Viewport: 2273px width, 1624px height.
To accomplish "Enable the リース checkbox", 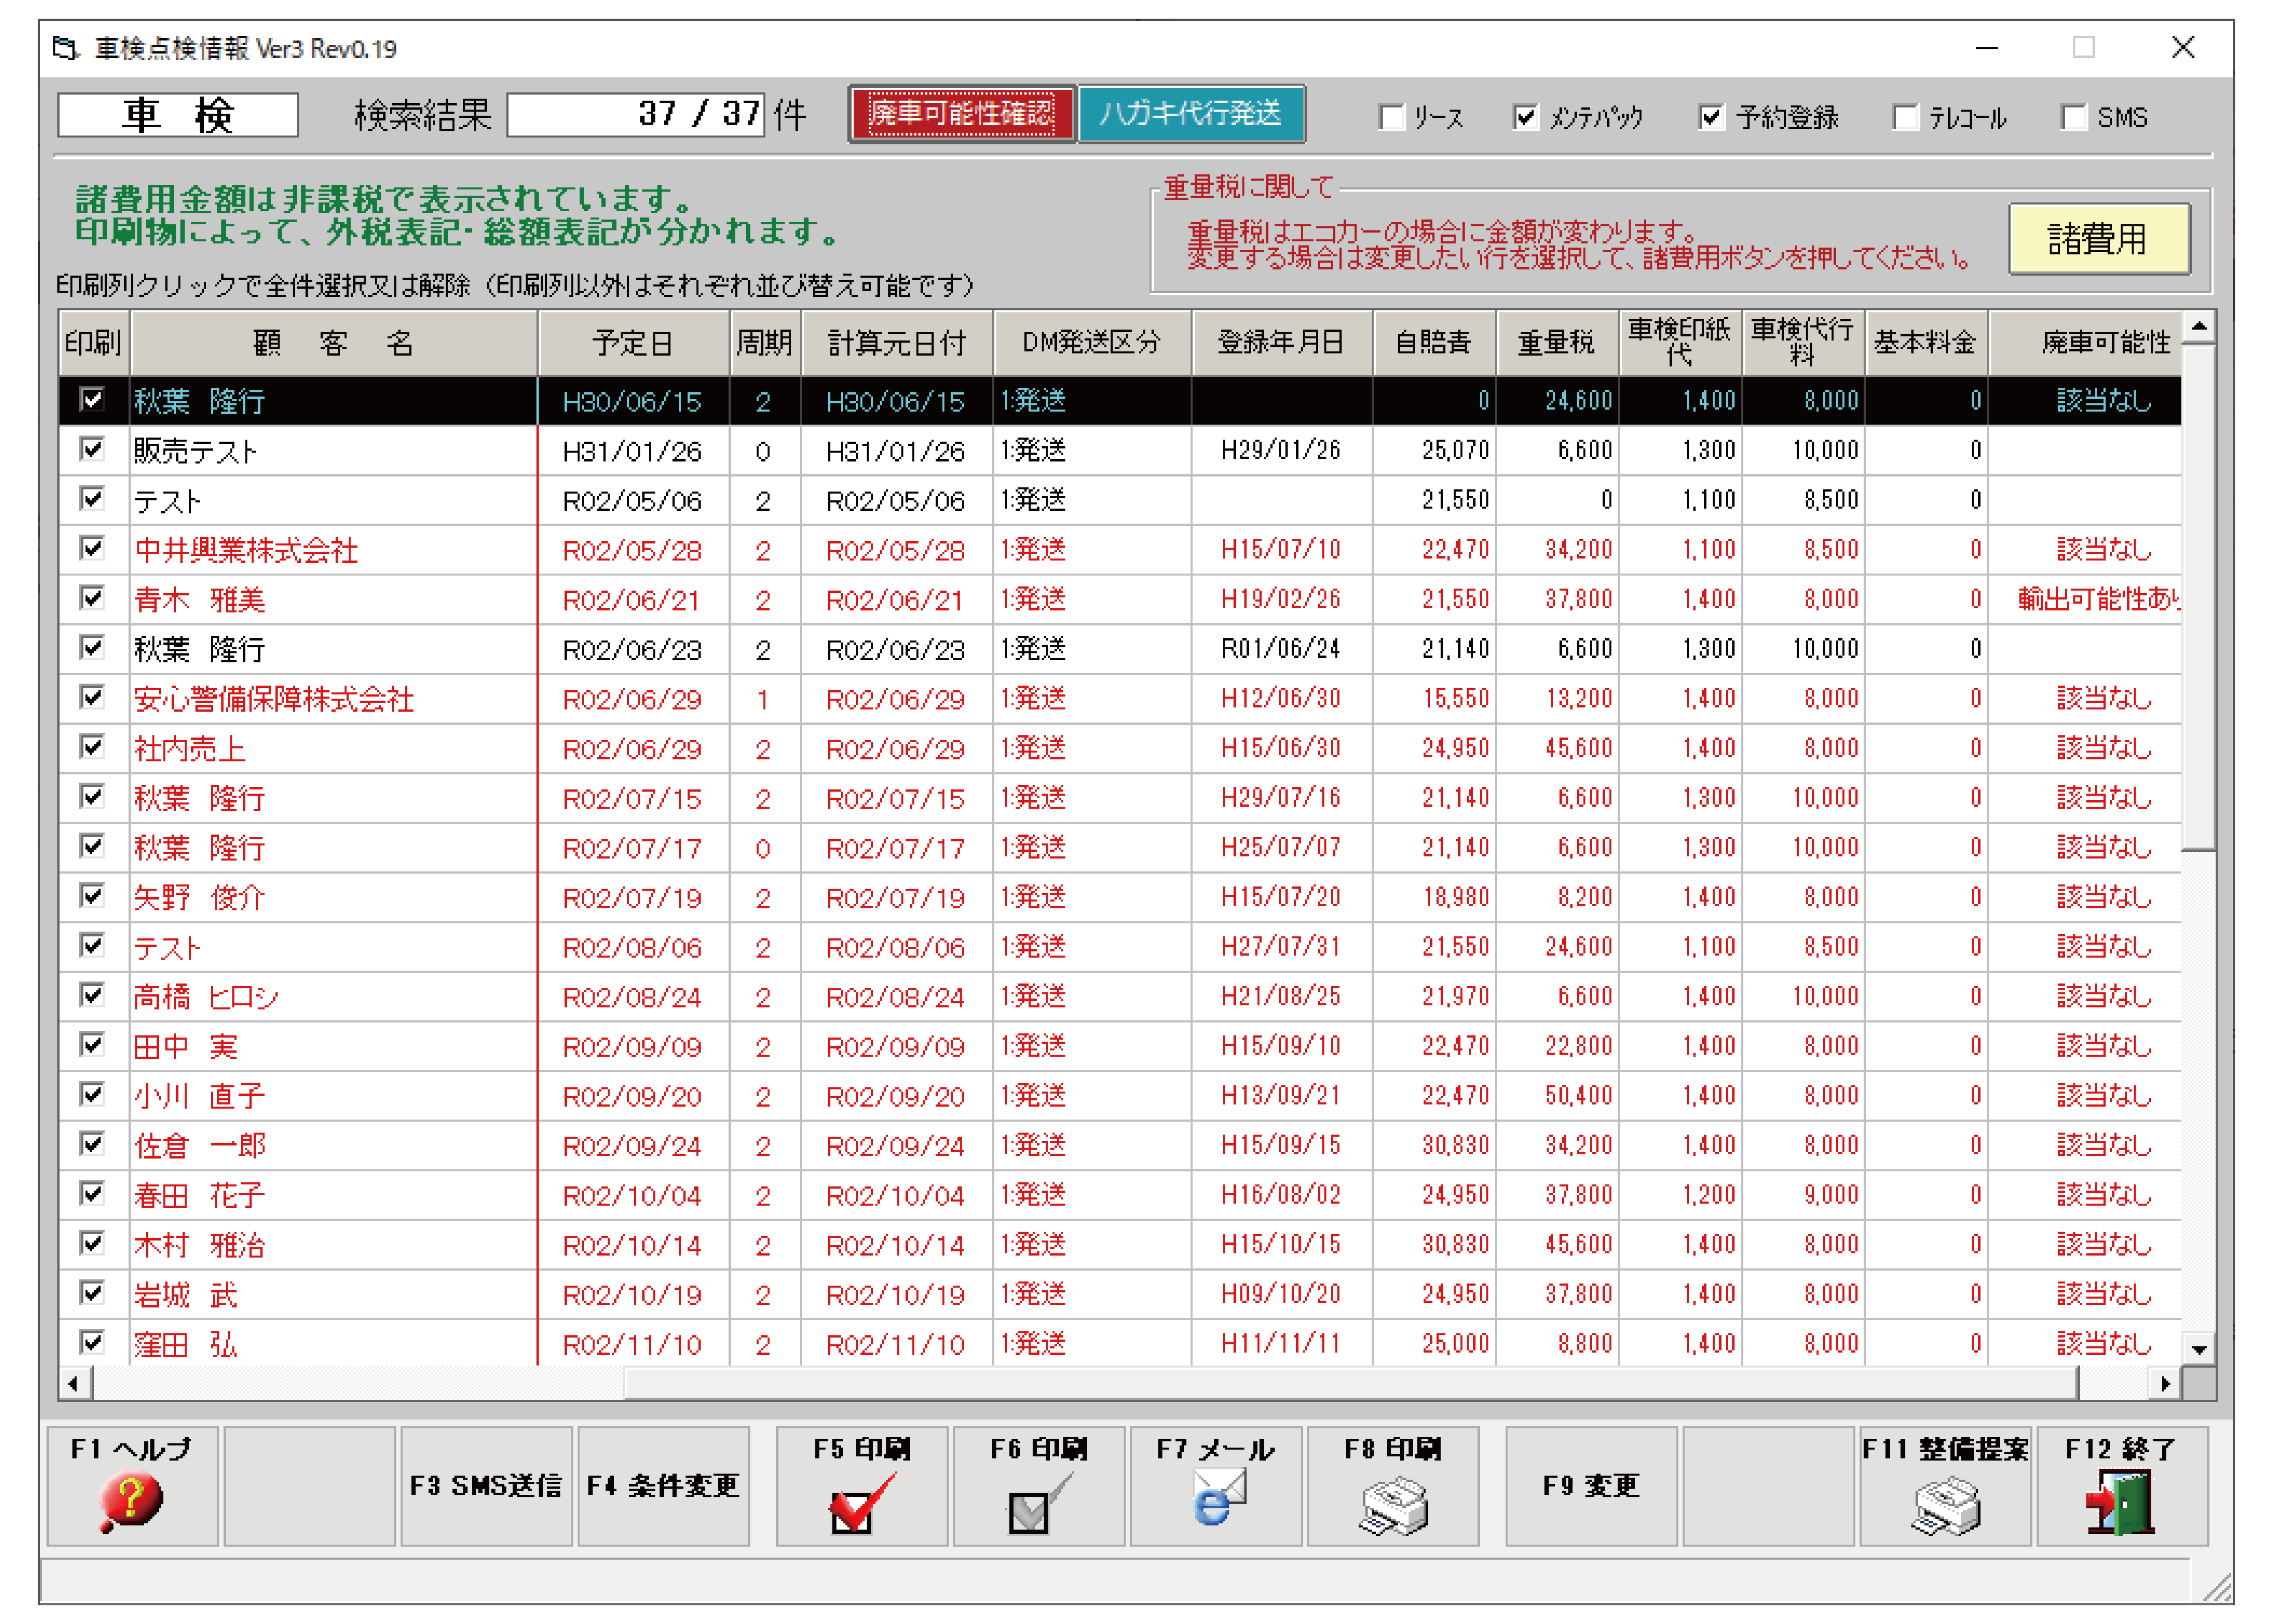I will pos(1391,117).
